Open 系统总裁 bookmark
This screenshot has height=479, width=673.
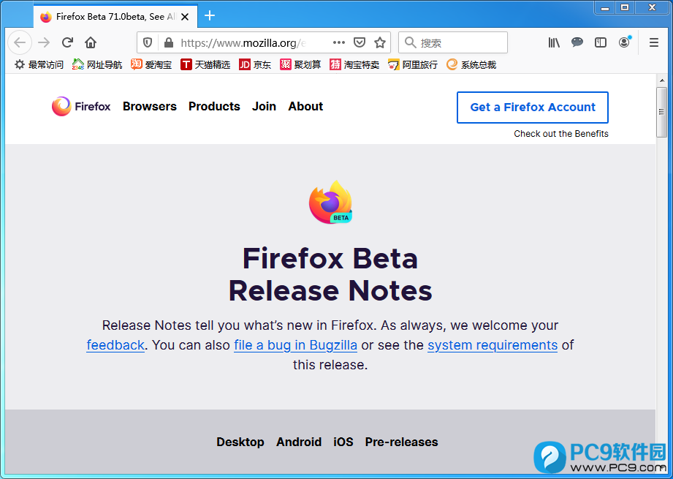pos(471,65)
